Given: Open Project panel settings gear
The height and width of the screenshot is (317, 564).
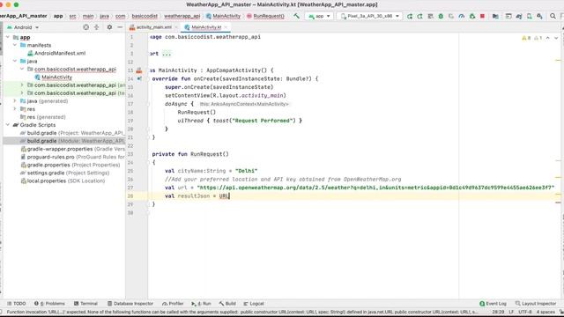Looking at the screenshot, I should pos(109,27).
